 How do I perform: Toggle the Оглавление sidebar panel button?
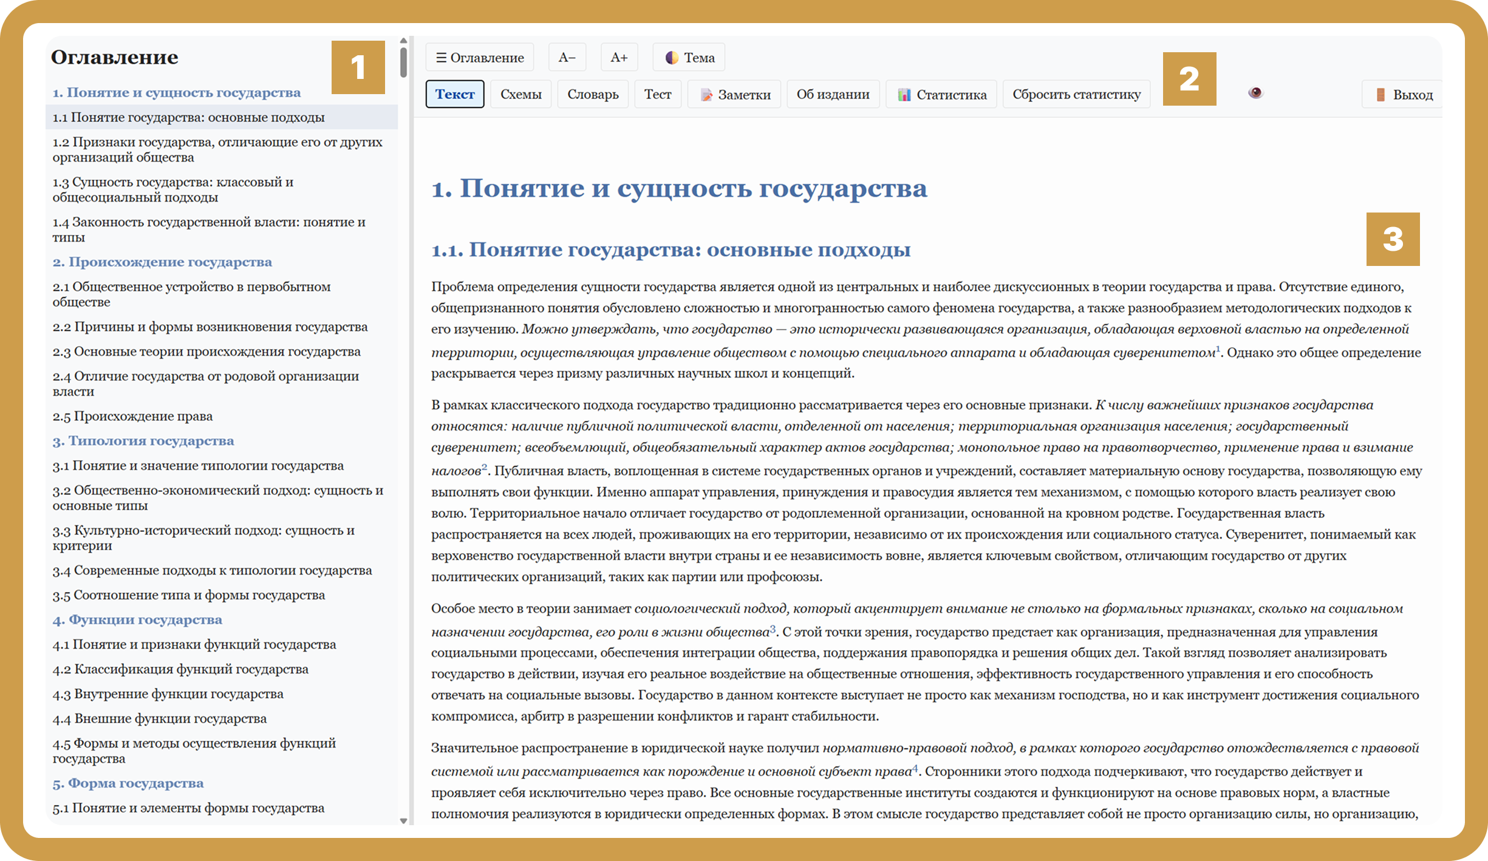(x=479, y=58)
